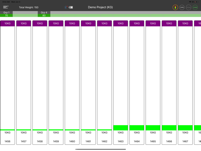Select the Grp 4 group tab
201x151 pixels.
tap(44, 12)
